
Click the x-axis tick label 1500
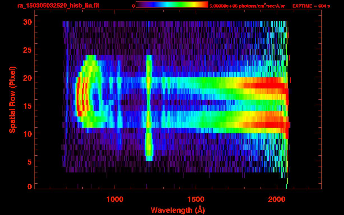[x=196, y=199]
